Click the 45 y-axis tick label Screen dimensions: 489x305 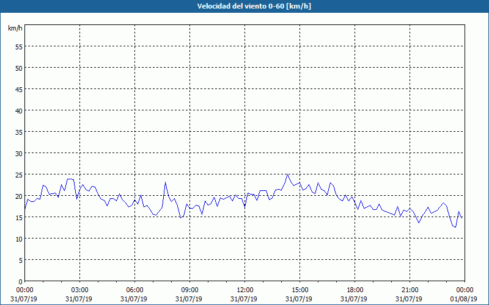[x=19, y=89]
